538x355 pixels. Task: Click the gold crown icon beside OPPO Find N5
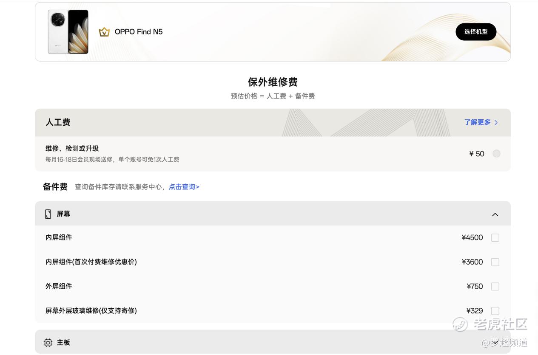[x=104, y=32]
